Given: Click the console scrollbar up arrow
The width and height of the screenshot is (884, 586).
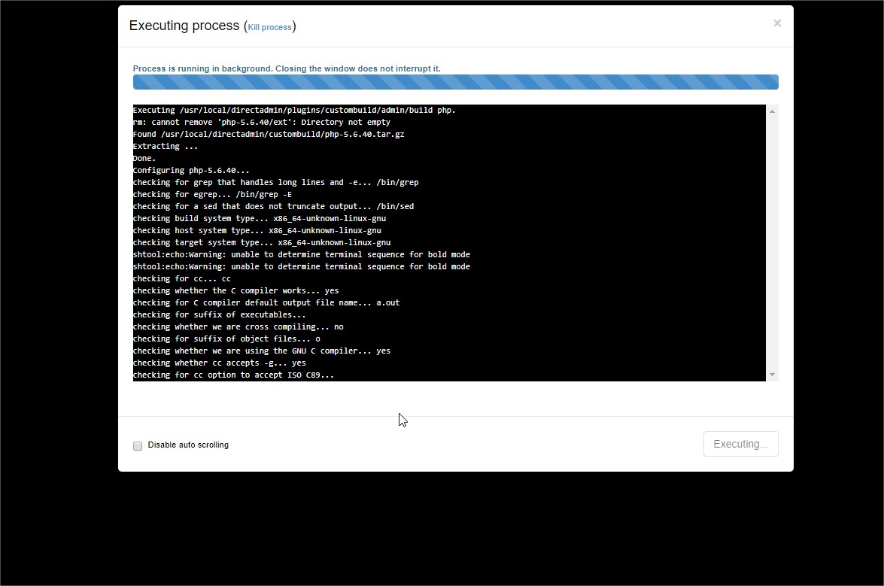Looking at the screenshot, I should [x=773, y=111].
